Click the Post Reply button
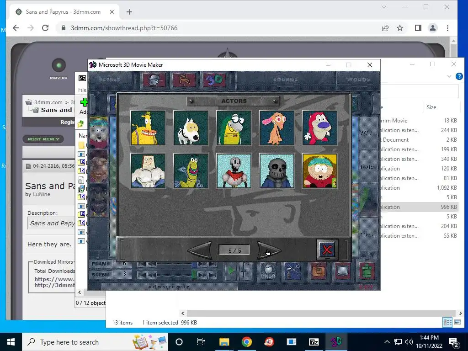This screenshot has width=468, height=351. coord(43,139)
